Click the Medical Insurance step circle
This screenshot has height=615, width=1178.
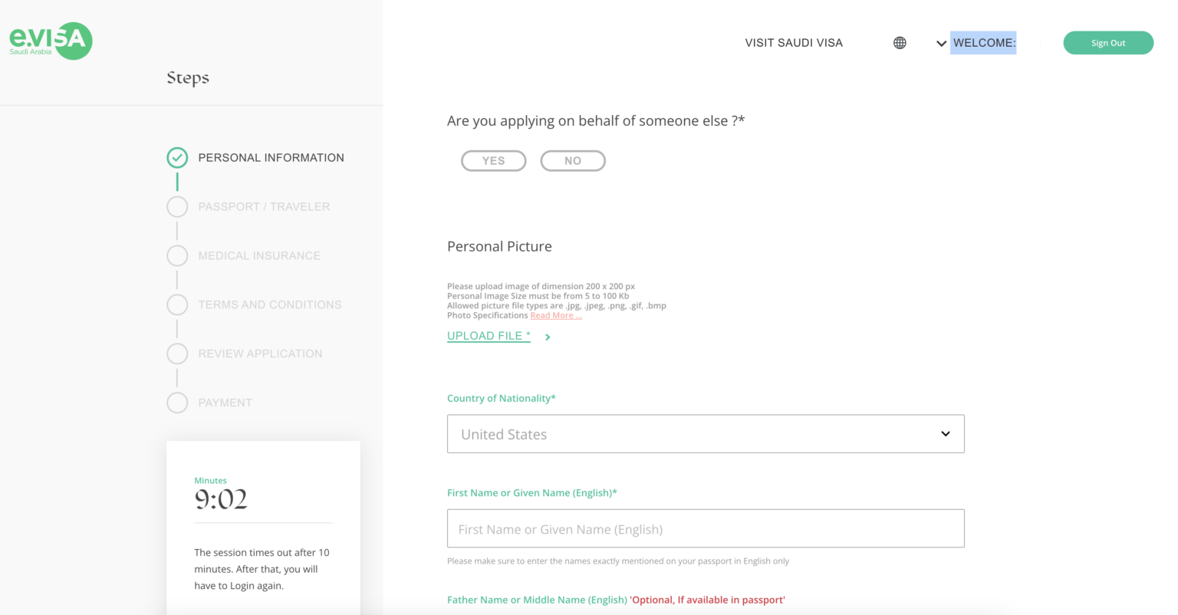177,256
